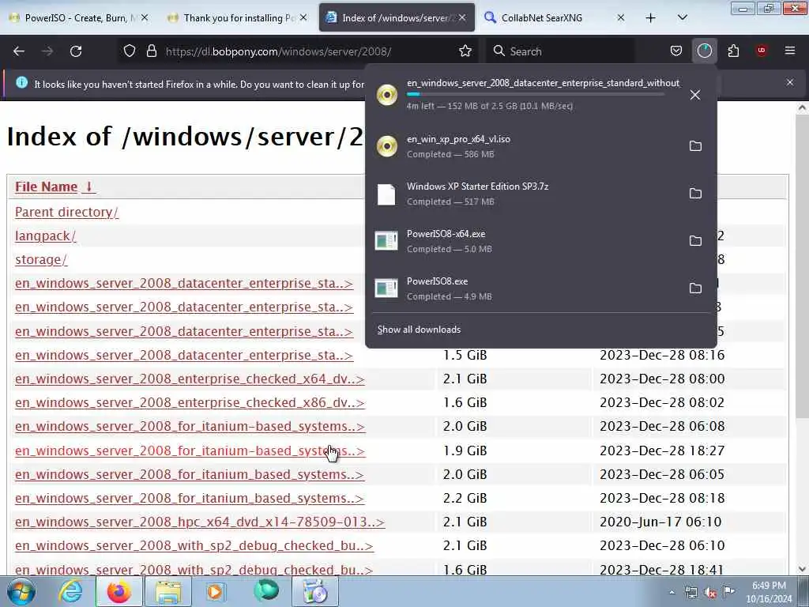Dismiss the Firefox refresh notification bar
This screenshot has width=809, height=607.
790,82
